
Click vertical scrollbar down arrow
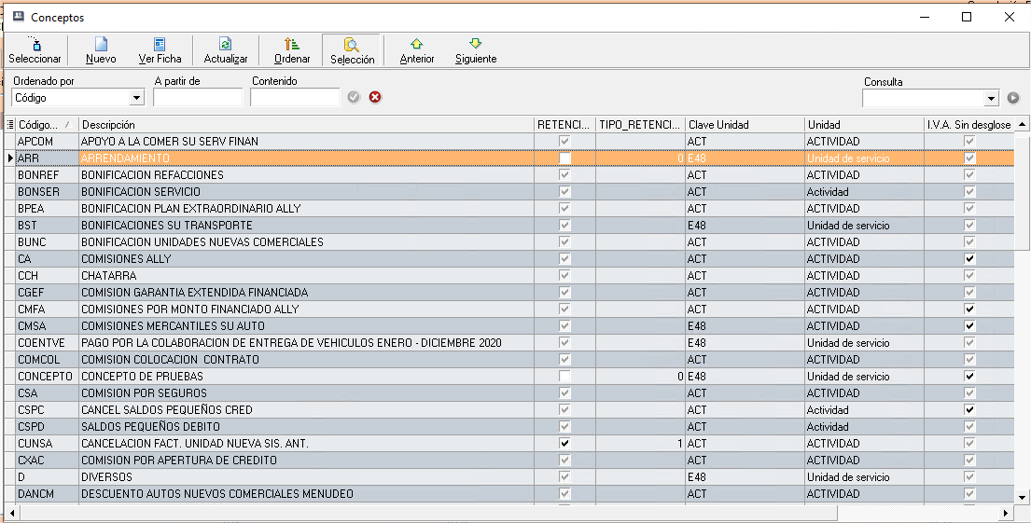point(1023,498)
